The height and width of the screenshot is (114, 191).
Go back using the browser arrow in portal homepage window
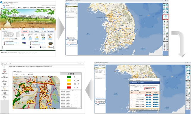1,2
